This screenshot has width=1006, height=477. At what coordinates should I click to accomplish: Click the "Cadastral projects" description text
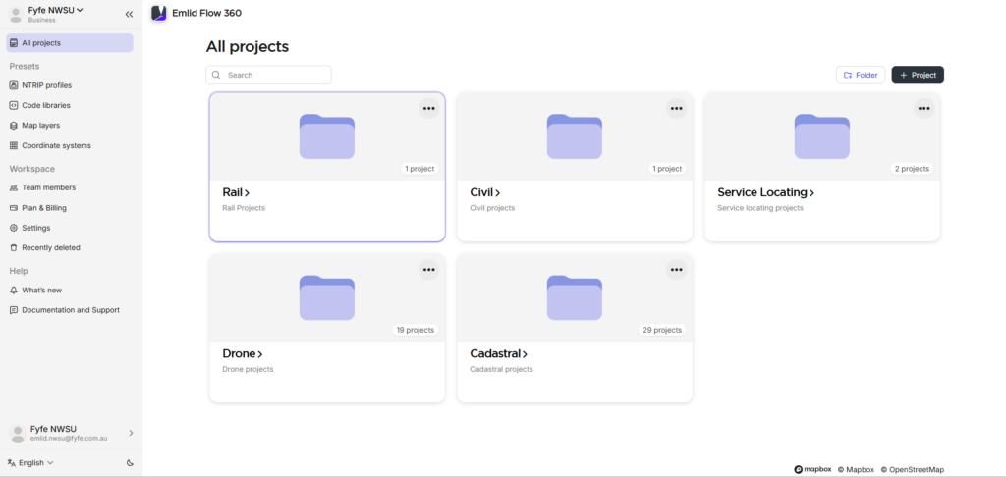(501, 370)
